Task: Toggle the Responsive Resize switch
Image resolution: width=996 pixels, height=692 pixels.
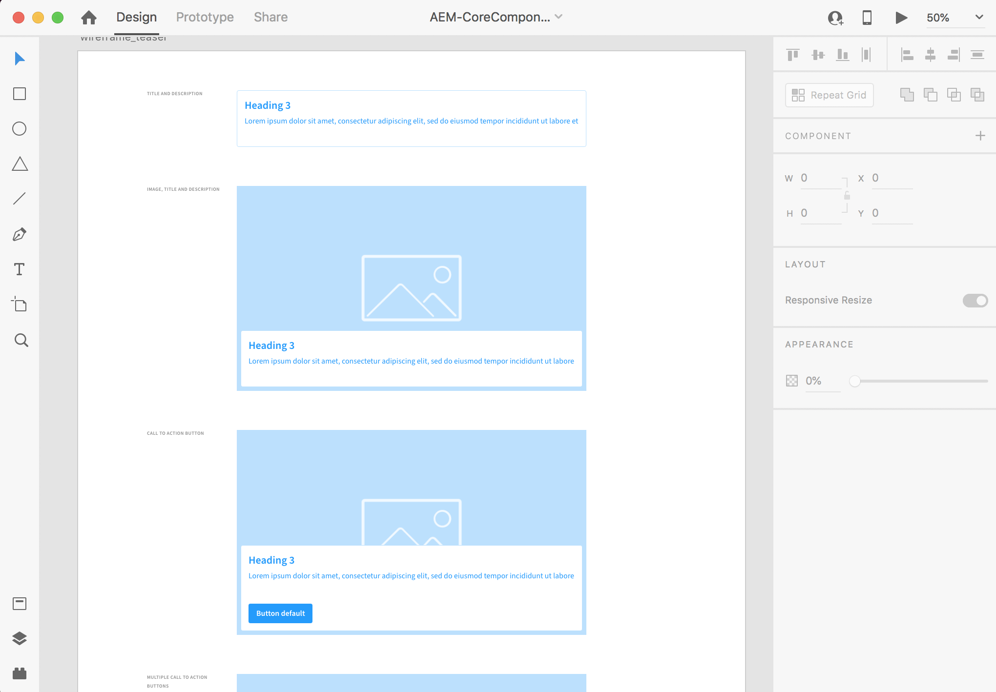Action: pos(975,301)
